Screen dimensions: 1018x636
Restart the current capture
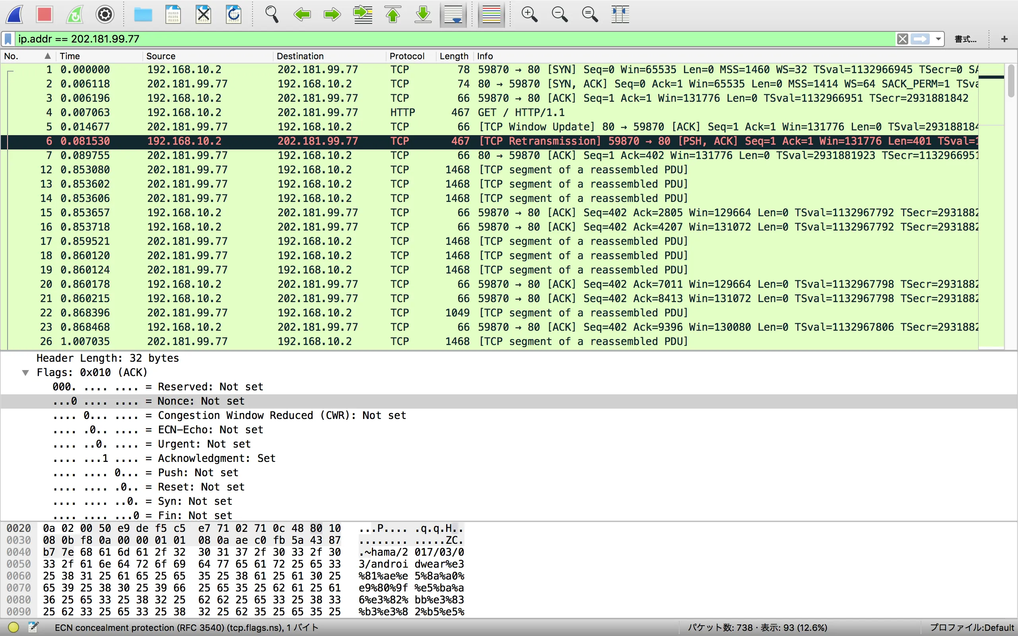tap(74, 15)
